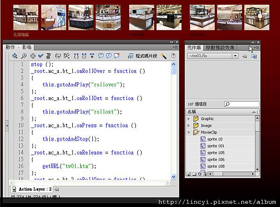This screenshot has width=280, height=207.
Task: Expand the Graphic folder
Action: coord(189,119)
